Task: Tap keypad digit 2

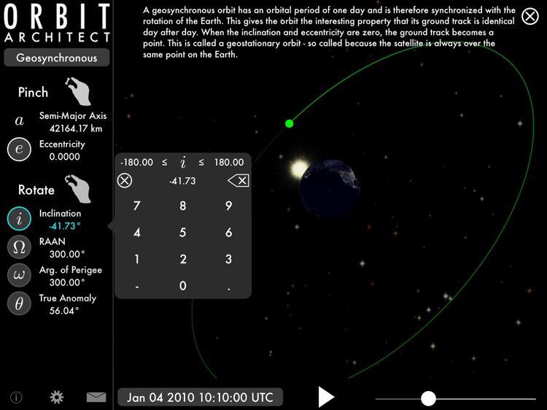Action: pos(183,259)
